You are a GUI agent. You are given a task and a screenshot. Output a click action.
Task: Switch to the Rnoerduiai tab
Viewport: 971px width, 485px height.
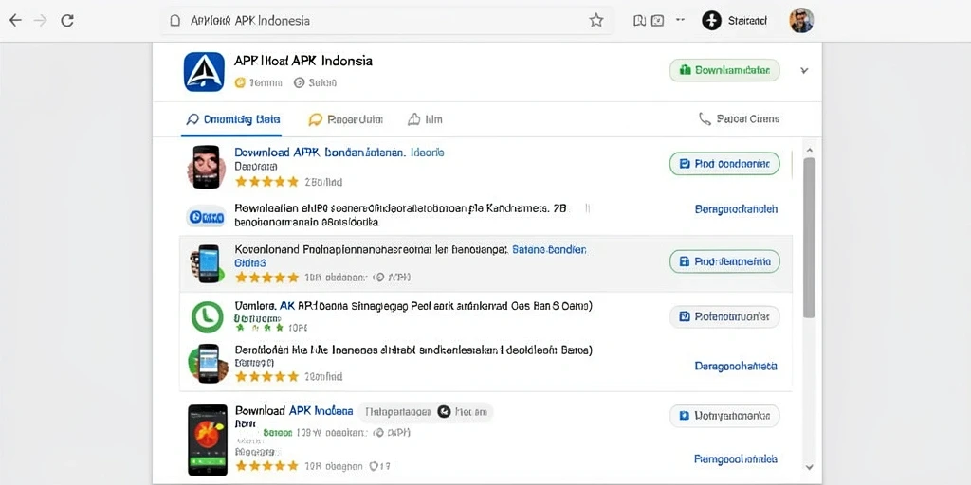tap(345, 119)
